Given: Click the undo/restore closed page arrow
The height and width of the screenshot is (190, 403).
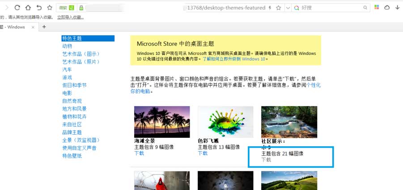Looking at the screenshot, I should [39, 8].
